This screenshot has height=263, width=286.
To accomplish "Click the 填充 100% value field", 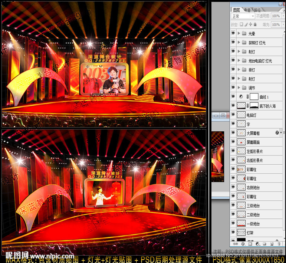I will pyautogui.click(x=276, y=24).
